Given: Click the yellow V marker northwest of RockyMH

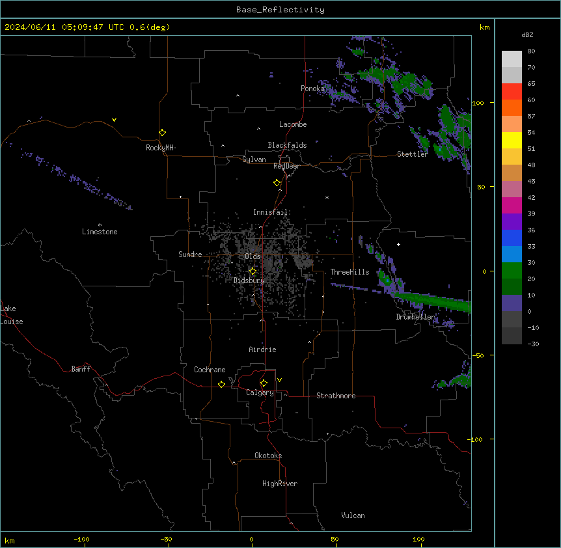Looking at the screenshot, I should (114, 120).
